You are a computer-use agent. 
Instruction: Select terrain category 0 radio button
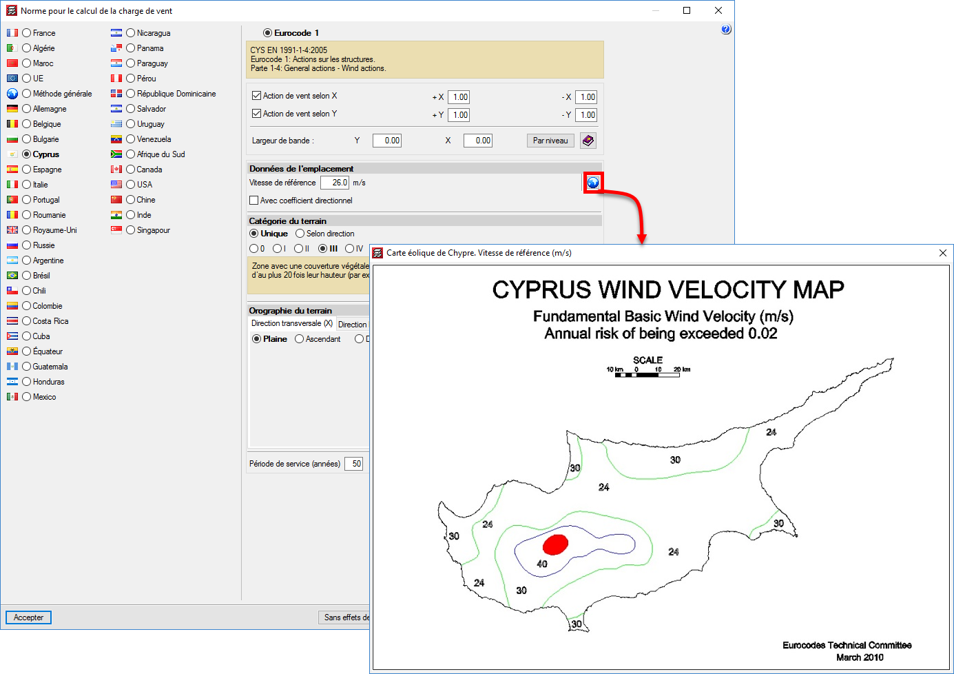pos(253,249)
